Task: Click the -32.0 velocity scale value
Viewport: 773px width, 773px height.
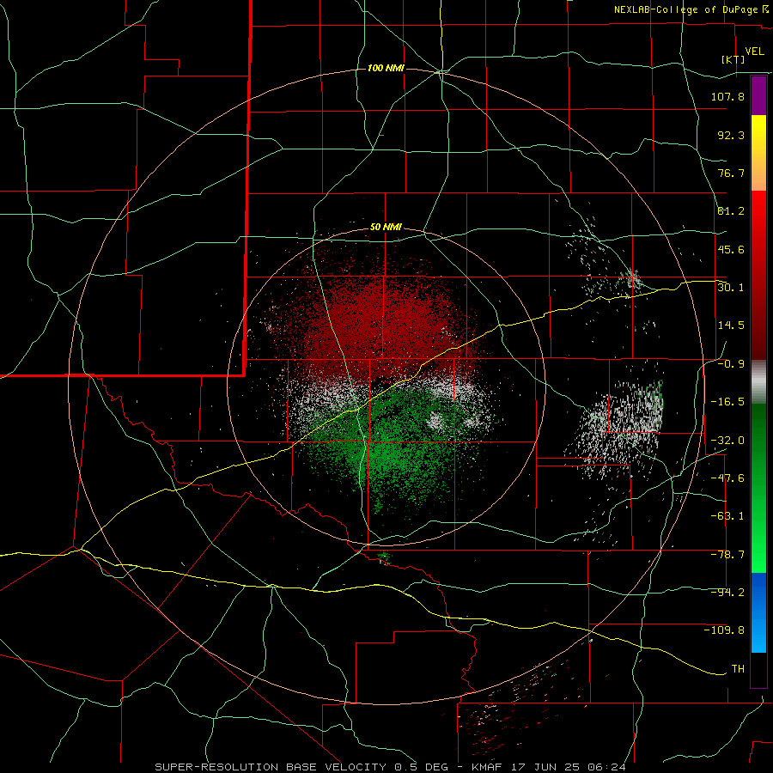Action: click(x=727, y=441)
